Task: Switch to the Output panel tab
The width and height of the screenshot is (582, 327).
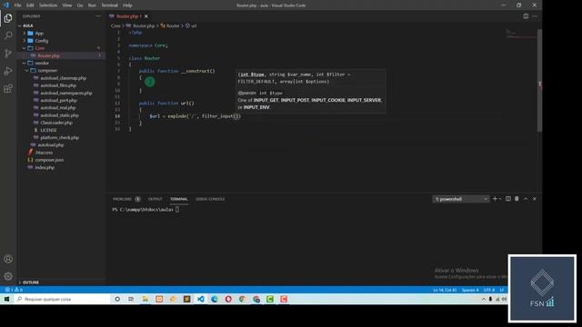Action: (x=156, y=199)
